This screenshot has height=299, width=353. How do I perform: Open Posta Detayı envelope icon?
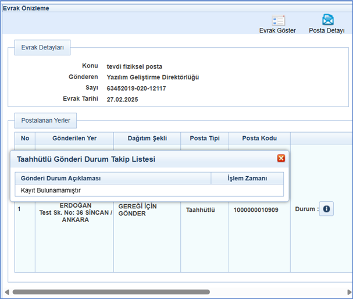click(327, 20)
